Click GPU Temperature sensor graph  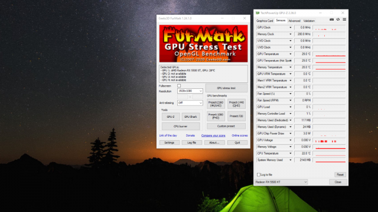pos(330,54)
